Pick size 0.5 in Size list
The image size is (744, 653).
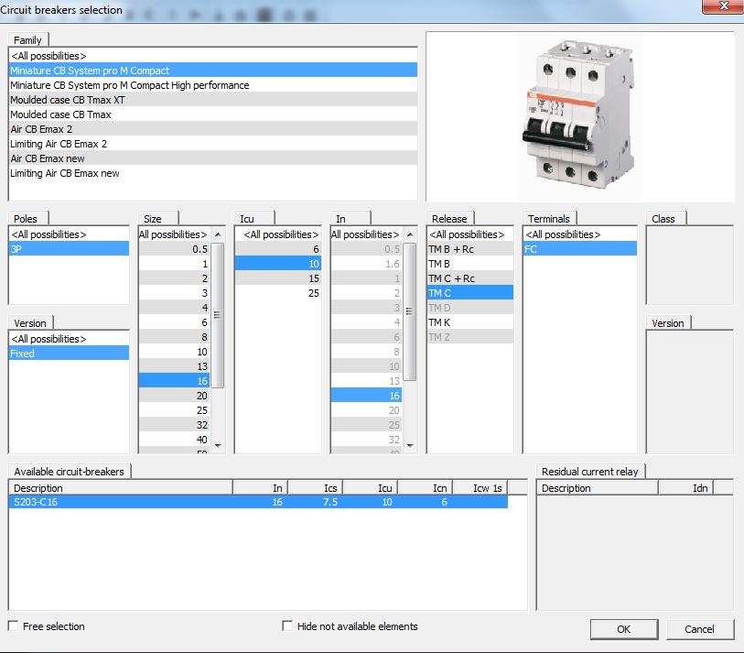pos(175,249)
